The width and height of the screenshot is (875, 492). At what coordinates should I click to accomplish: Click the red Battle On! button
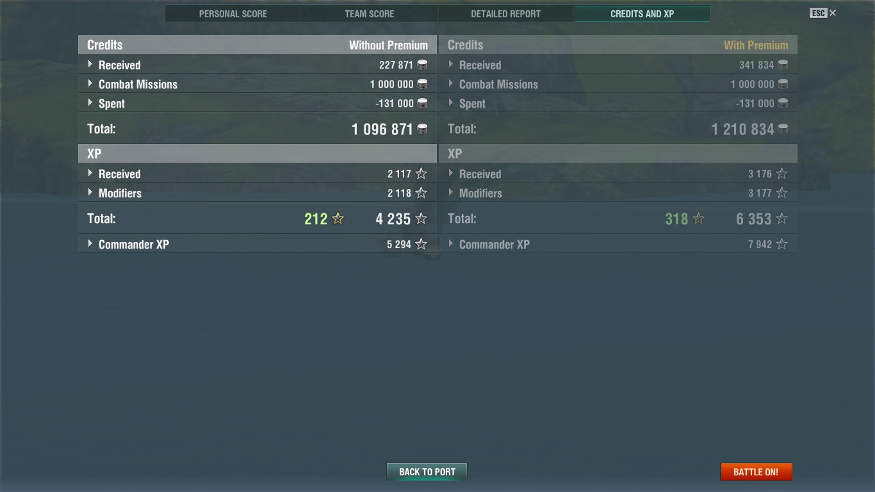pyautogui.click(x=756, y=471)
